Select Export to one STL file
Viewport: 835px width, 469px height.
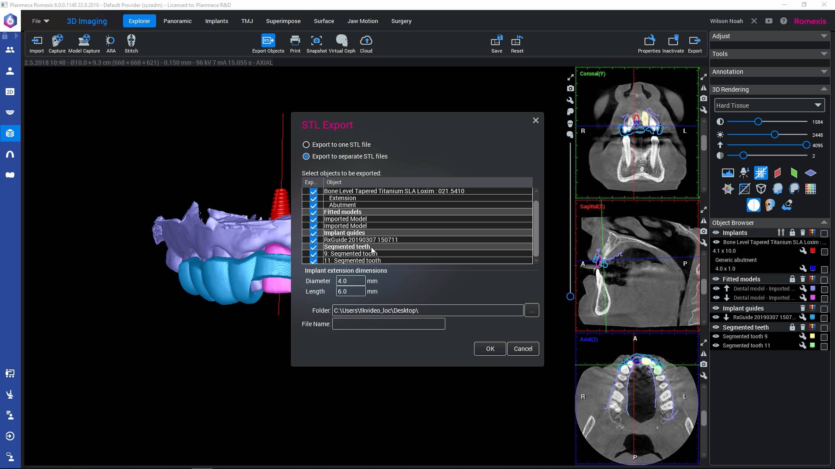click(x=306, y=145)
